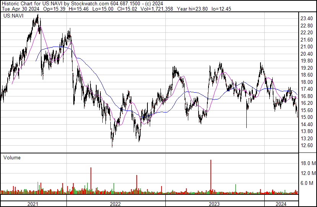This screenshot has width=317, height=207.
Task: Click the Tue Apr 30 2024 date text
Action: coord(20,9)
